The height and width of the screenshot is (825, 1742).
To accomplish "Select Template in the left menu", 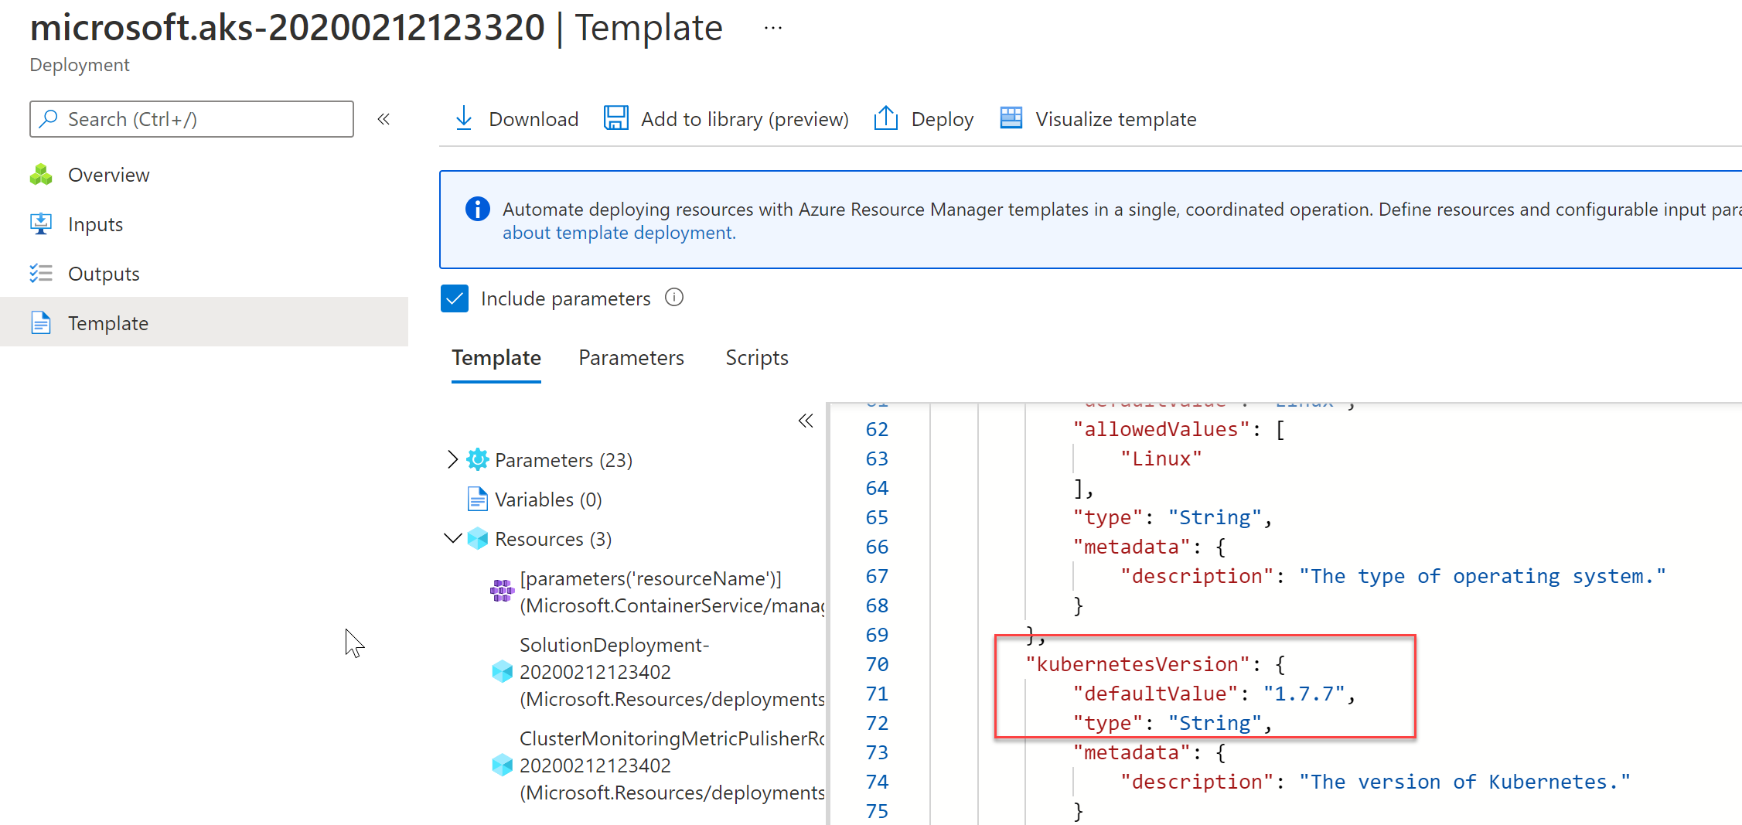I will coord(108,323).
